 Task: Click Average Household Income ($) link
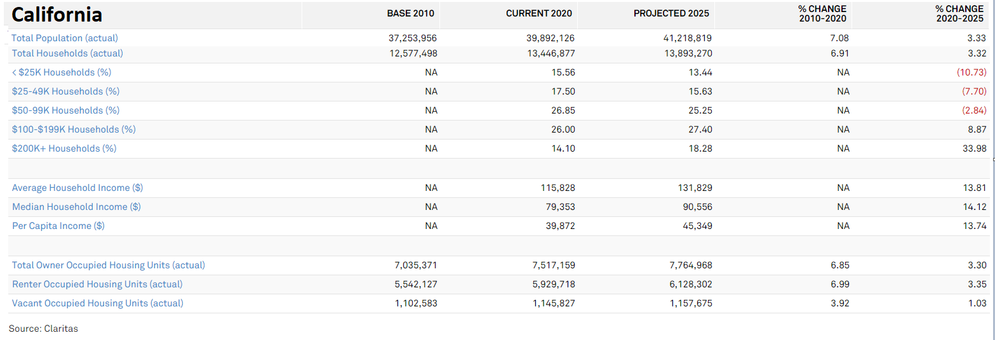77,188
